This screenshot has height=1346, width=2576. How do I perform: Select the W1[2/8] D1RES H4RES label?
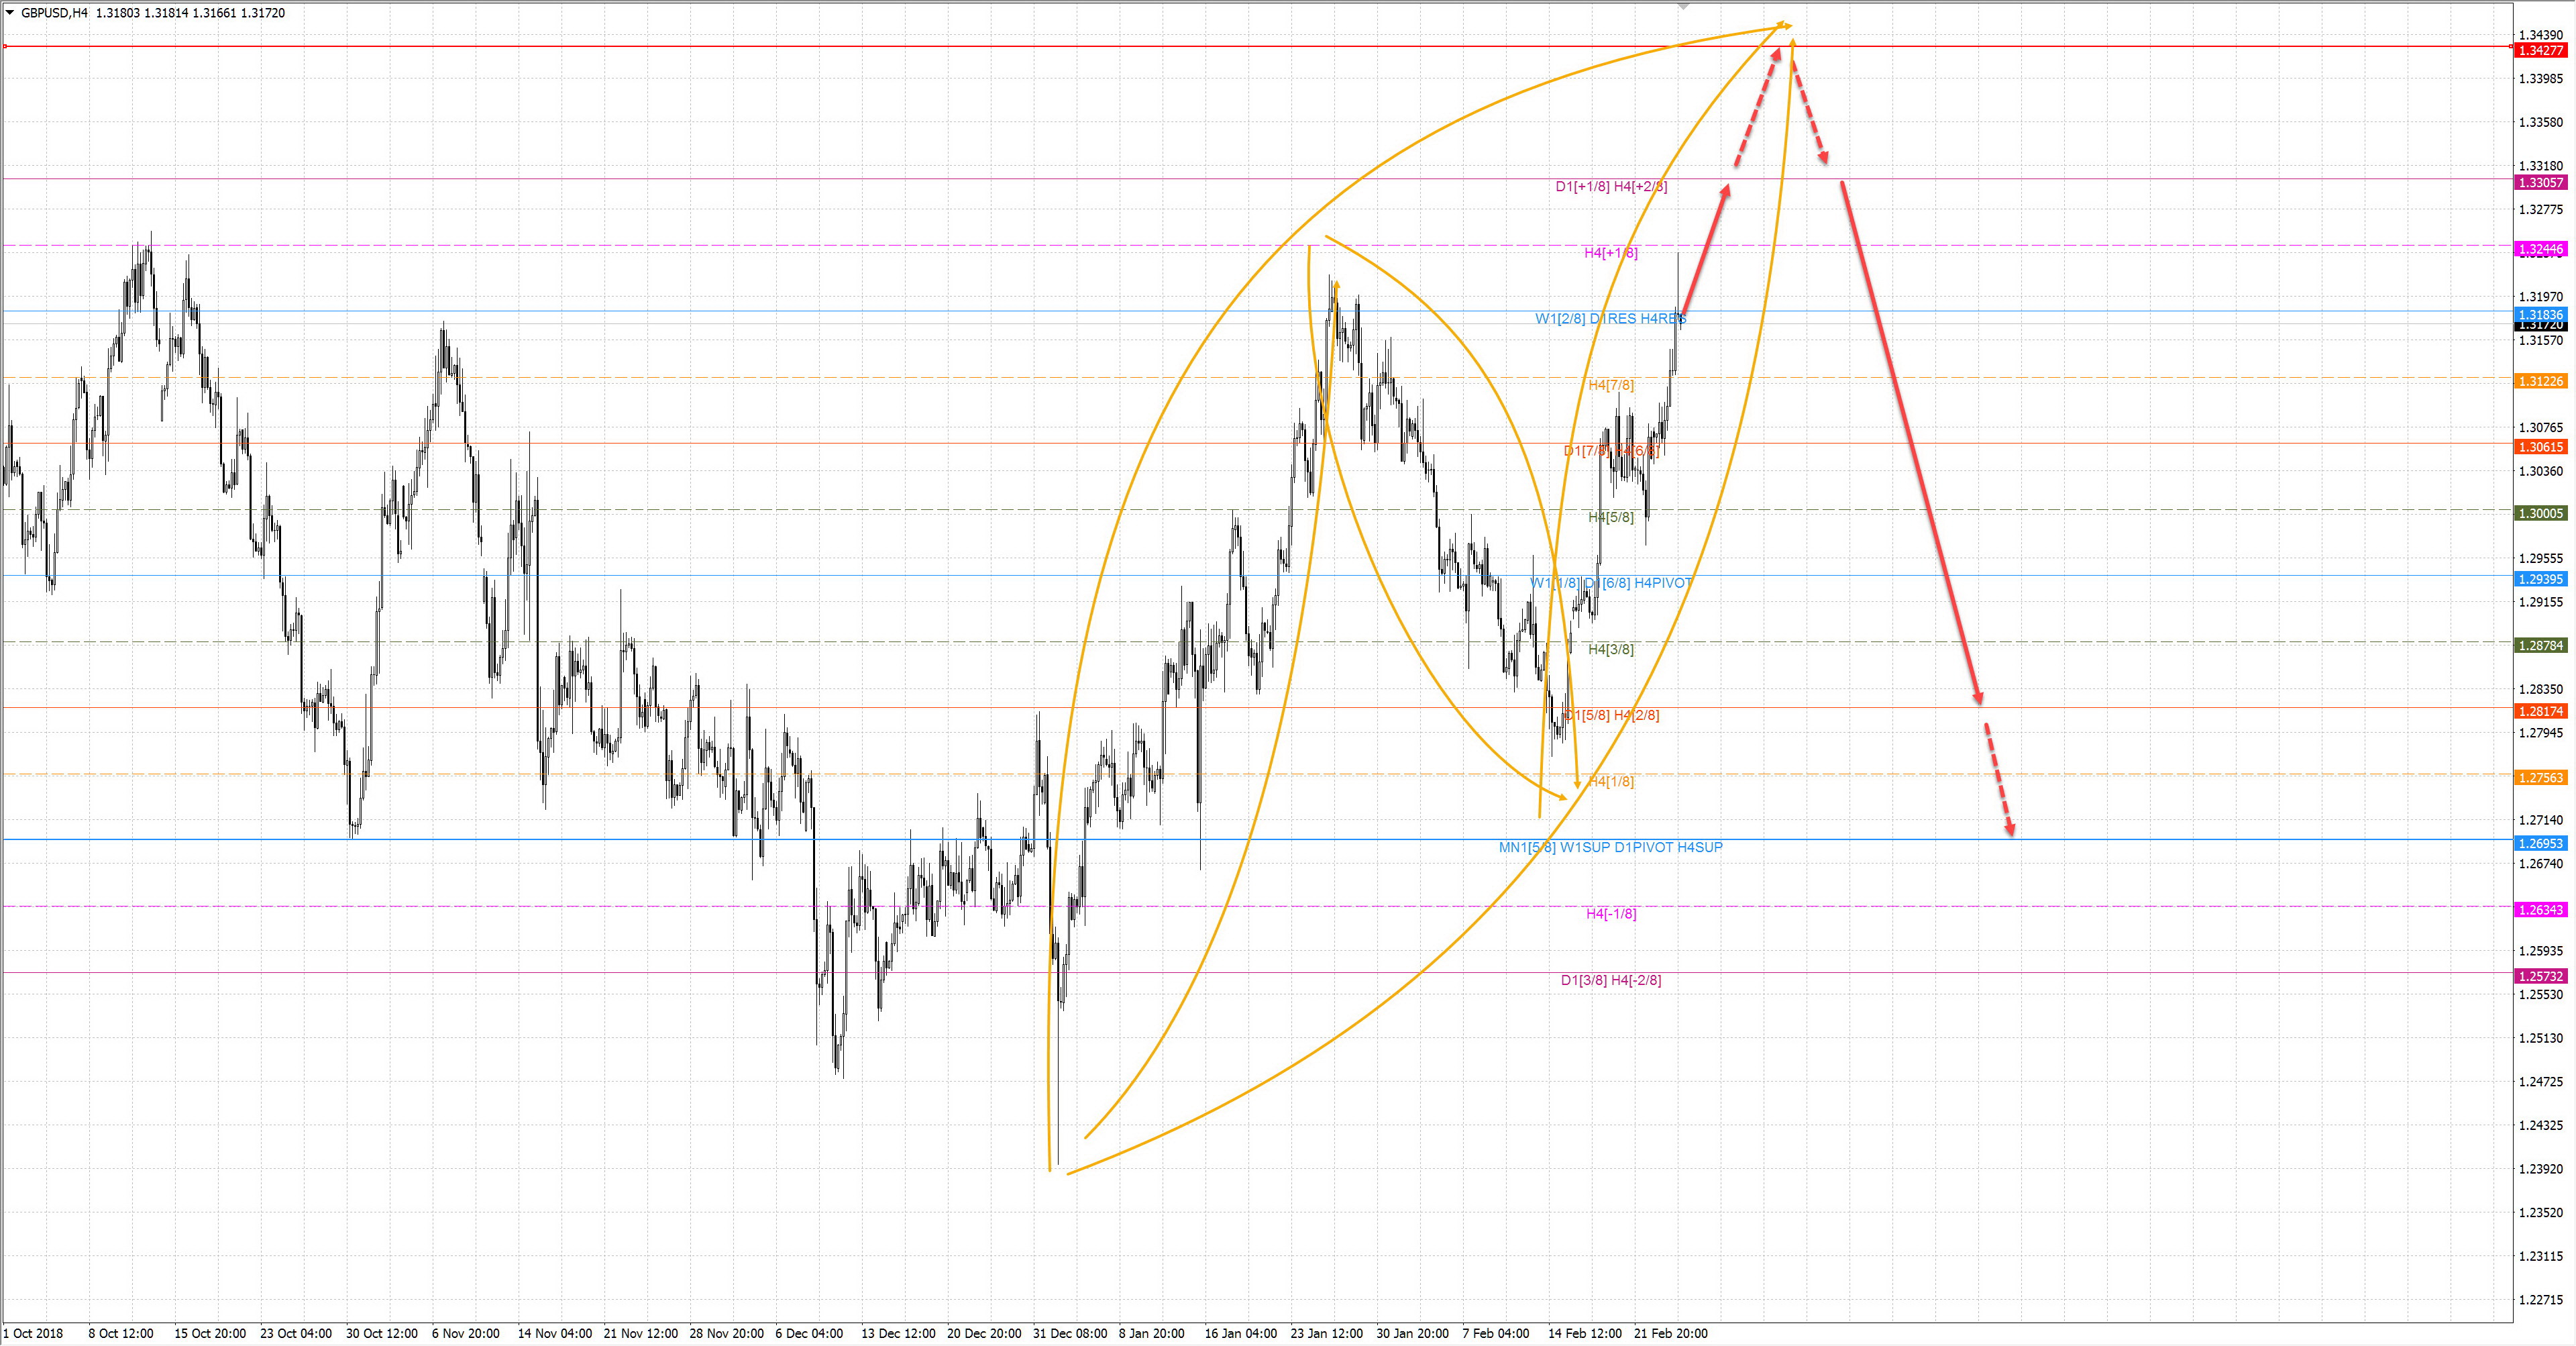coord(1610,319)
